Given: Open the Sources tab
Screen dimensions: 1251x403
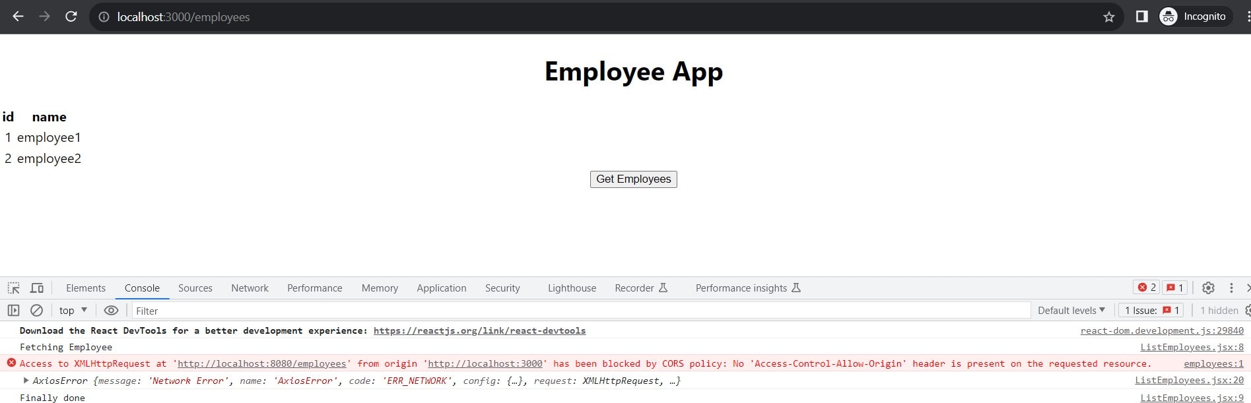Looking at the screenshot, I should (195, 288).
